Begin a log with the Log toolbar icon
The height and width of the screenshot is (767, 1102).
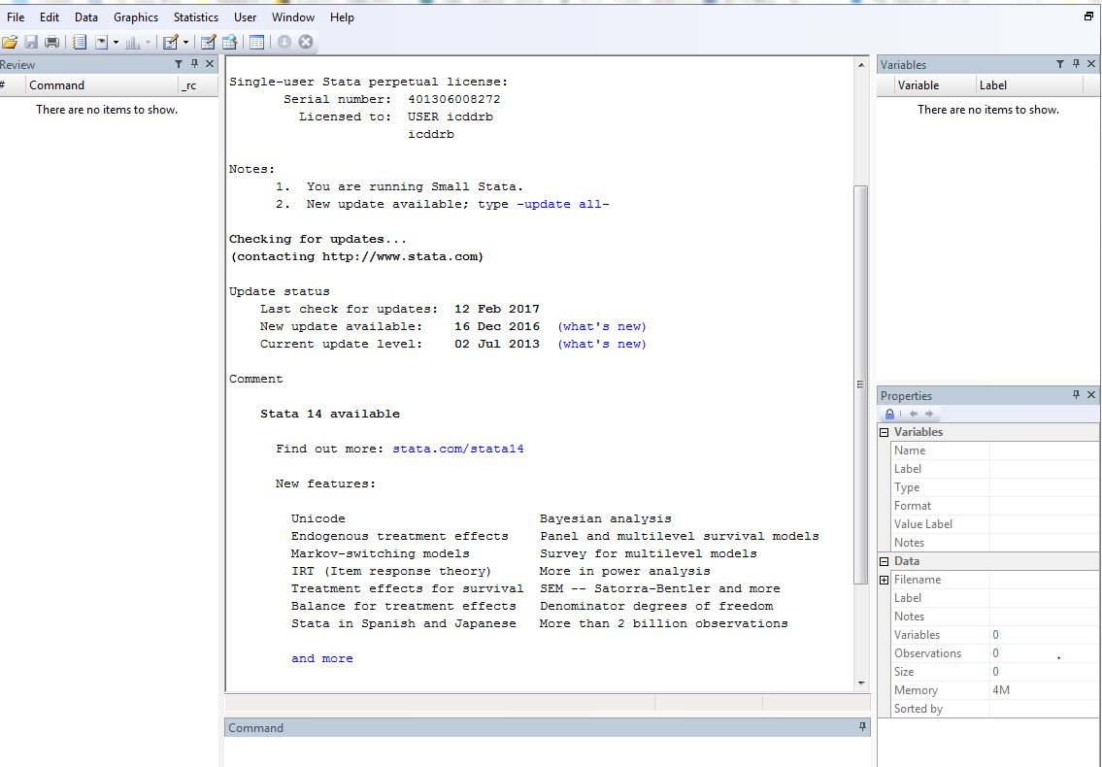[79, 41]
